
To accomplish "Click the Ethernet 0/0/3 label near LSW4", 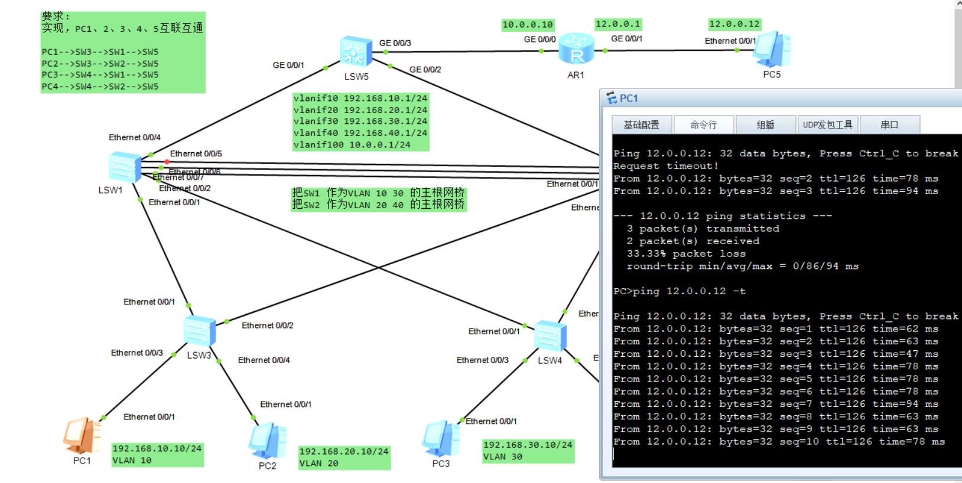I will tap(483, 360).
